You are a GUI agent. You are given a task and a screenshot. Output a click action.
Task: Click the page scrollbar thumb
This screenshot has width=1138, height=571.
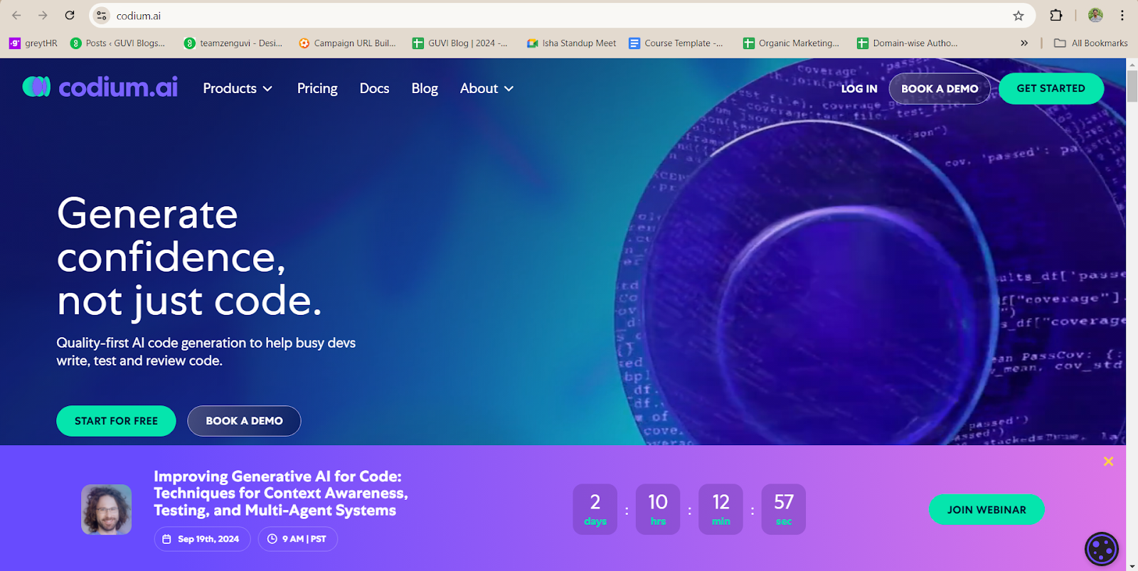pos(1132,86)
